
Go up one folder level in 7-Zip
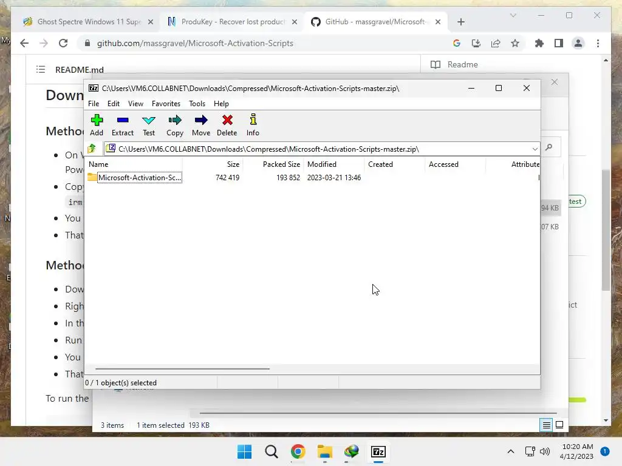[x=92, y=149]
